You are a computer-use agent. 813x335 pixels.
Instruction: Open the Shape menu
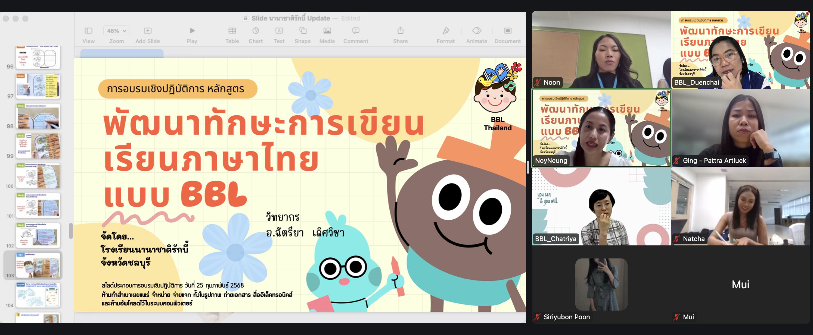coord(303,35)
